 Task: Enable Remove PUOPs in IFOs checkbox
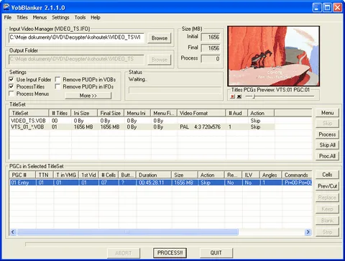(57, 86)
